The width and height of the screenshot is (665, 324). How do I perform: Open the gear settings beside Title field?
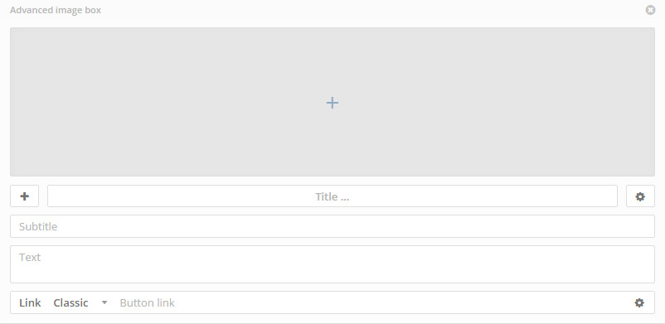[x=640, y=196]
